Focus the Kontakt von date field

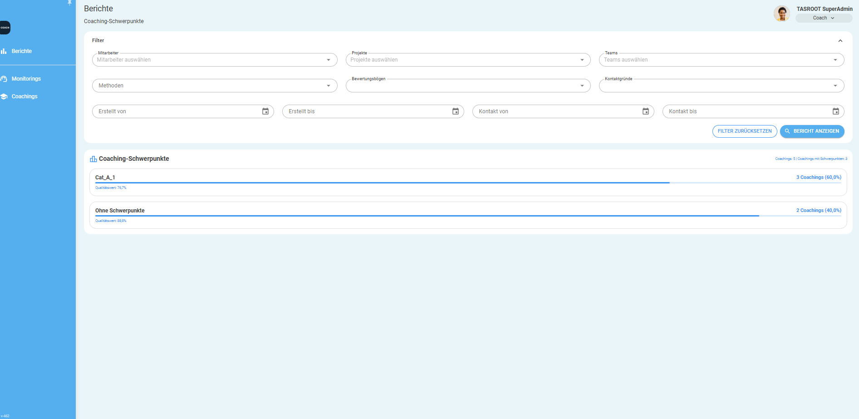click(x=563, y=111)
